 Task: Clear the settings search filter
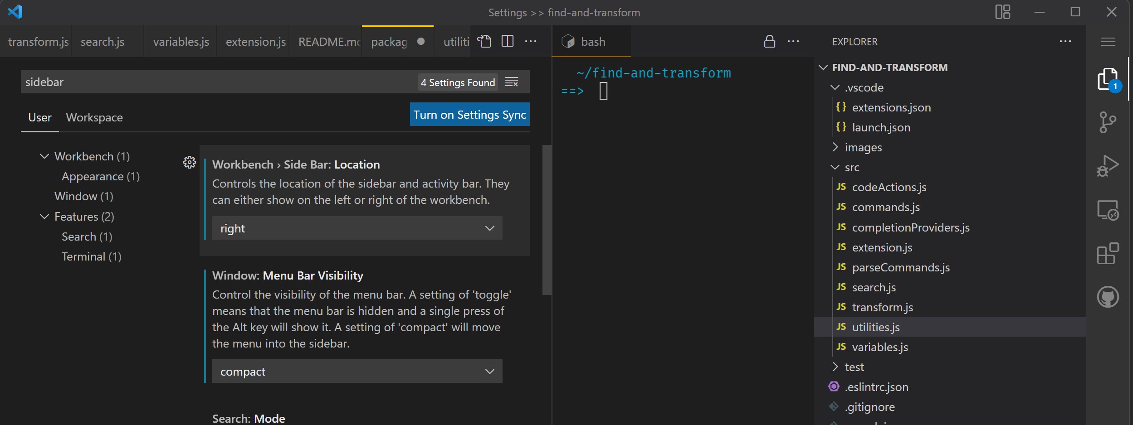pyautogui.click(x=512, y=82)
